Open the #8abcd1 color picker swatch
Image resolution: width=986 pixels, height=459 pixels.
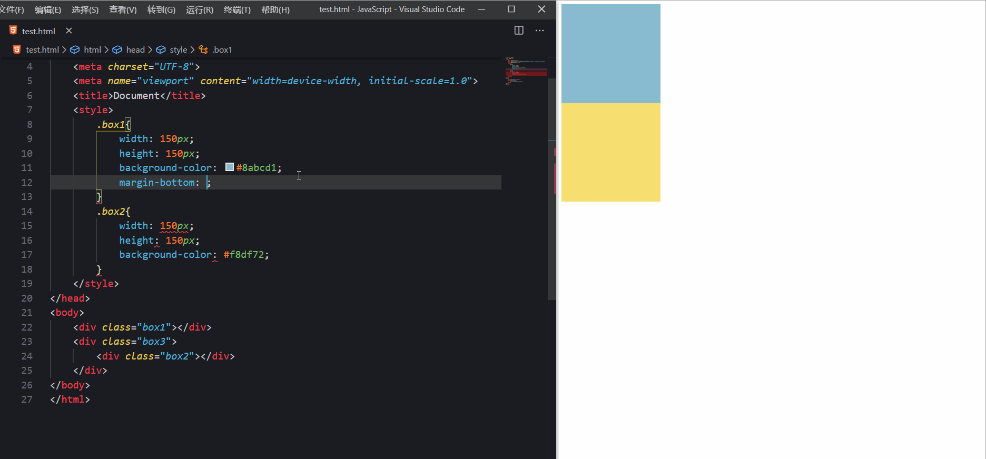coord(230,167)
